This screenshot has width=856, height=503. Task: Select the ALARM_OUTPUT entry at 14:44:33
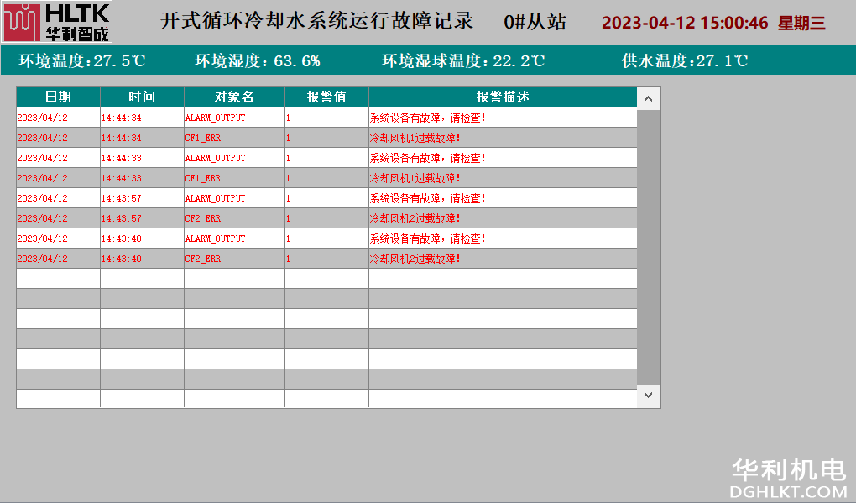(216, 158)
